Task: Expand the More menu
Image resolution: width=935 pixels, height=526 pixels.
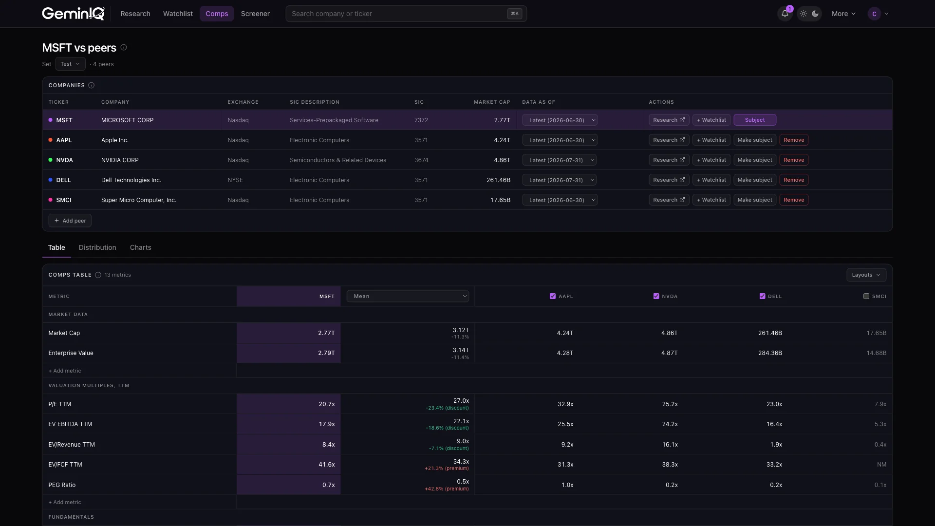Action: pos(843,14)
